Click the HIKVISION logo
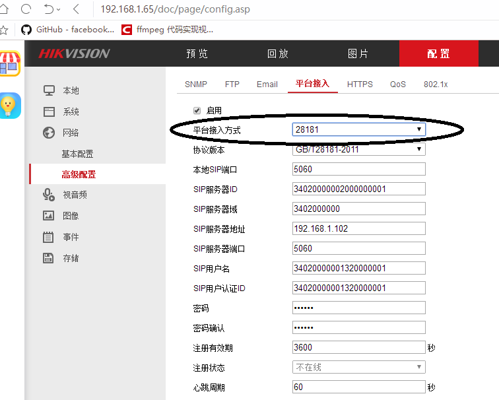The image size is (499, 400). coord(74,53)
